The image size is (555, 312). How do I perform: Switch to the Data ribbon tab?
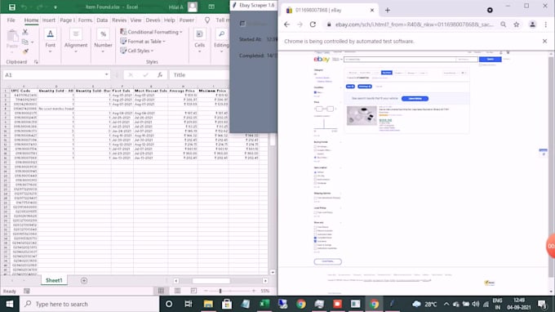(x=102, y=20)
